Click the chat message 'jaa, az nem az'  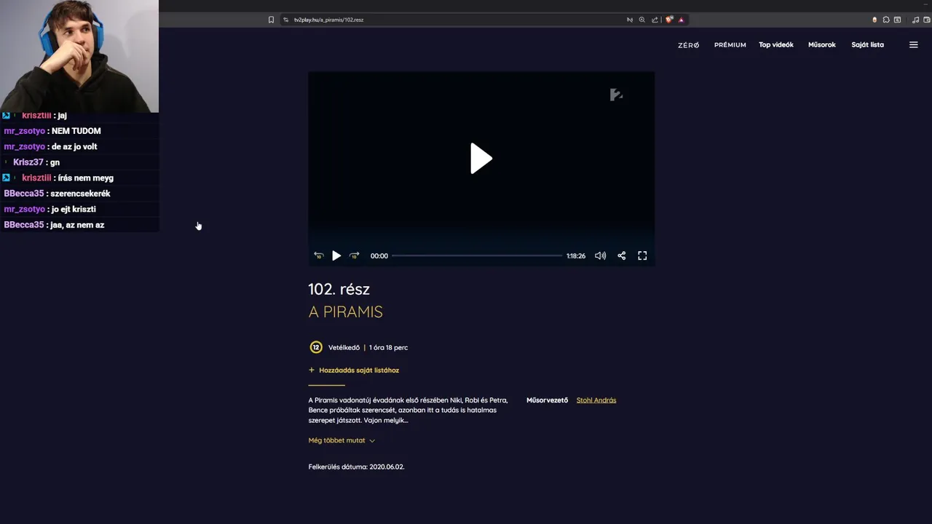pos(77,225)
